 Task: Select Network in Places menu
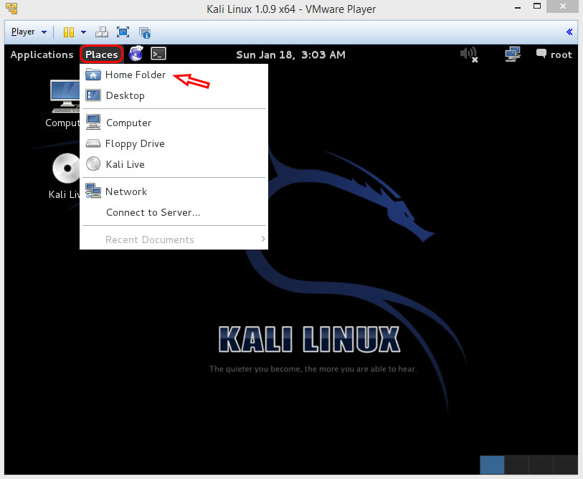click(174, 191)
